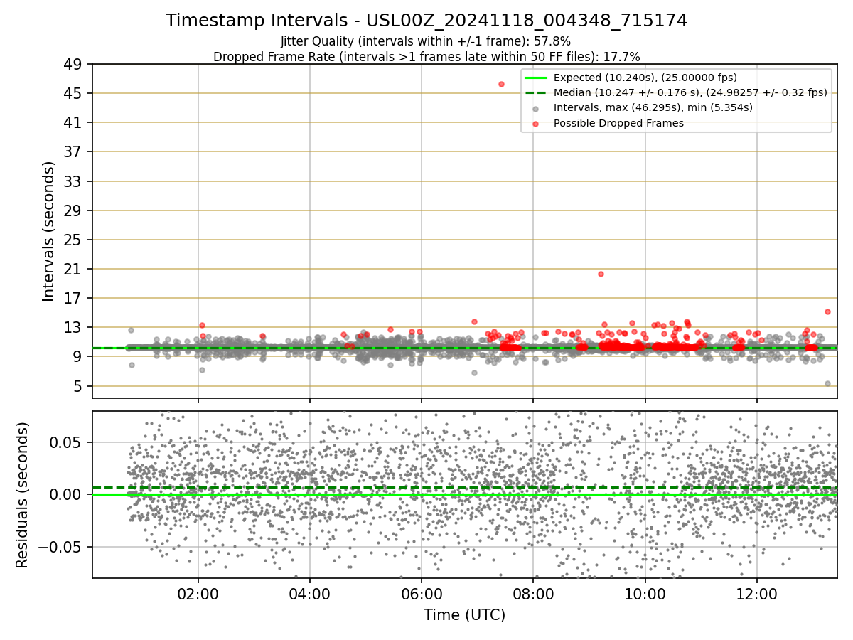Viewport: 853px width, 640px height.
Task: Click the 'Dropped Frame Rate' 17.7% subtitle line
Action: 426,56
